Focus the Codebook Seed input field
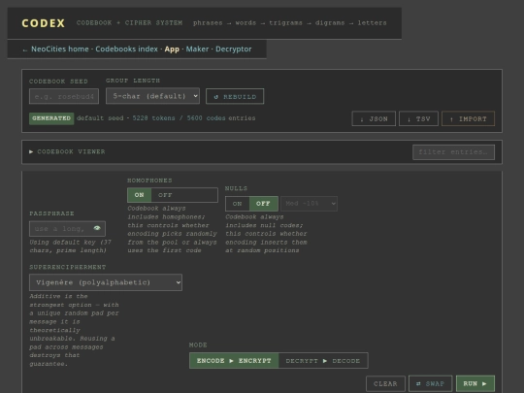Viewport: 524px width, 393px height. tap(64, 96)
